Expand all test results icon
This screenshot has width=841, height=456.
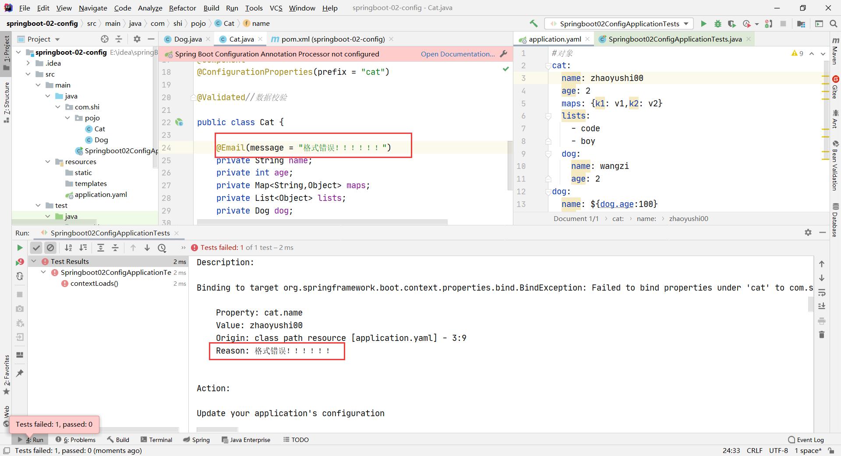click(100, 248)
